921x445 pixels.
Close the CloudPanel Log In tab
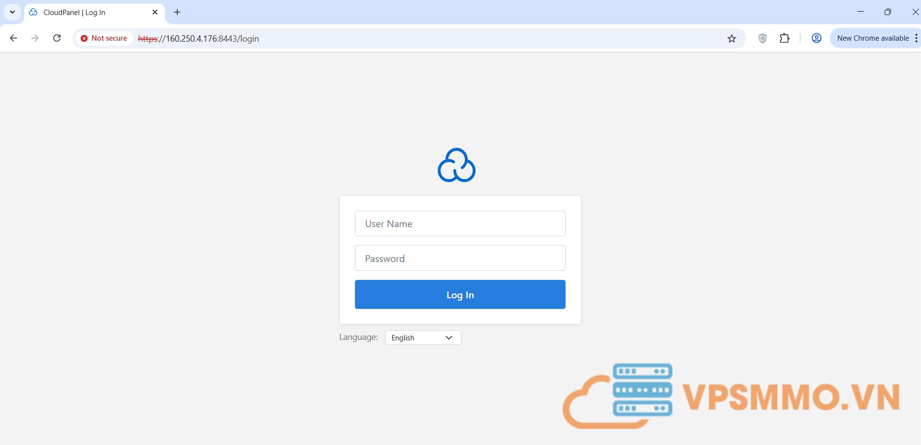point(155,12)
